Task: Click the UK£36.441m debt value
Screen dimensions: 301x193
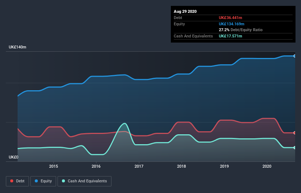Action: [230, 18]
